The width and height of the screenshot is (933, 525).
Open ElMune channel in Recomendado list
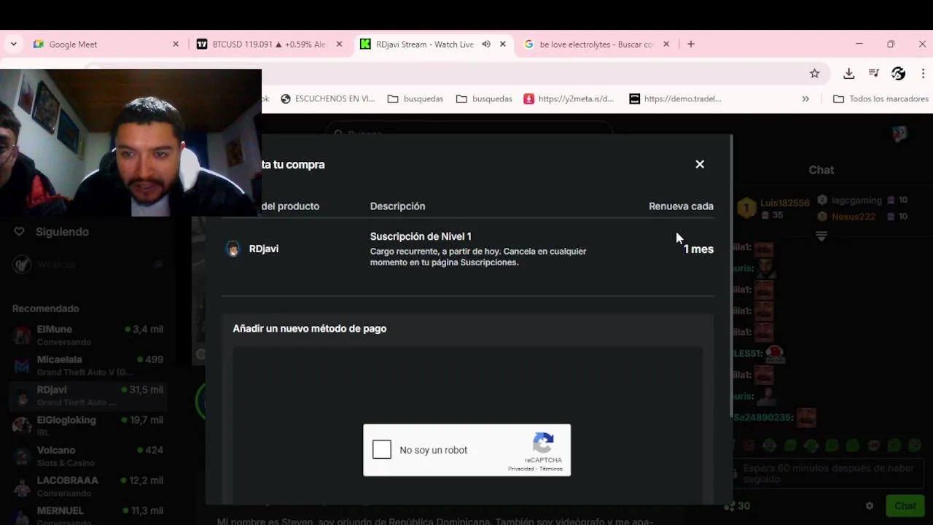(88, 335)
